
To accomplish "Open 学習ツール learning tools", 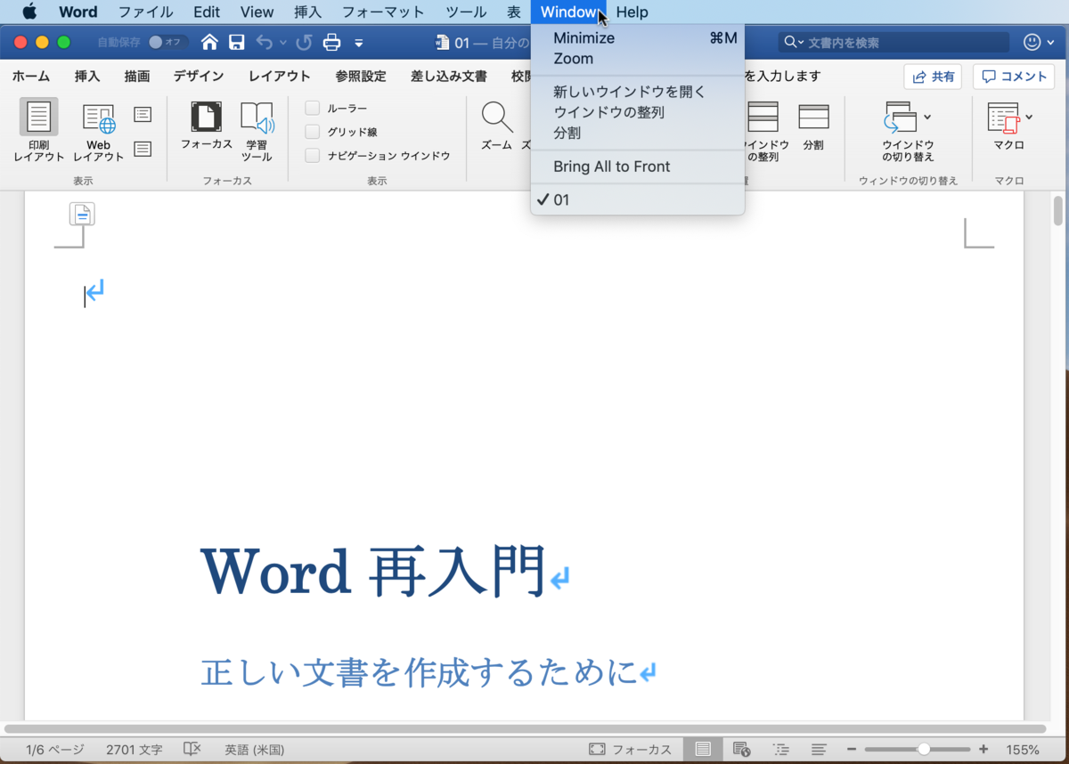I will [x=257, y=131].
